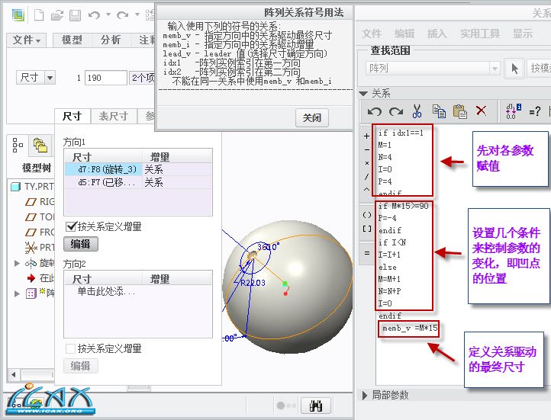
Task: Delete using the red X icon
Action: coord(481,111)
